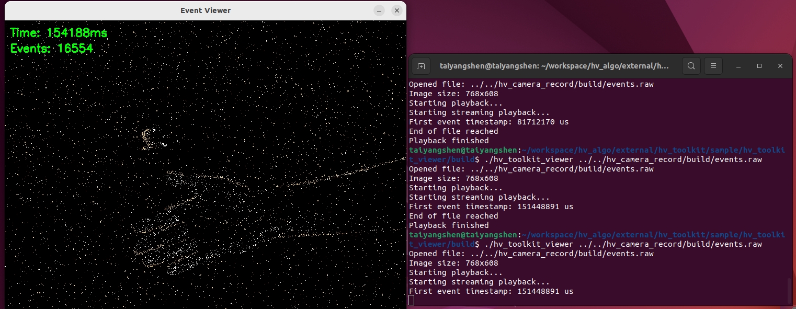The image size is (796, 309).
Task: Click the terminal scrollbar thumb
Action: pyautogui.click(x=790, y=291)
